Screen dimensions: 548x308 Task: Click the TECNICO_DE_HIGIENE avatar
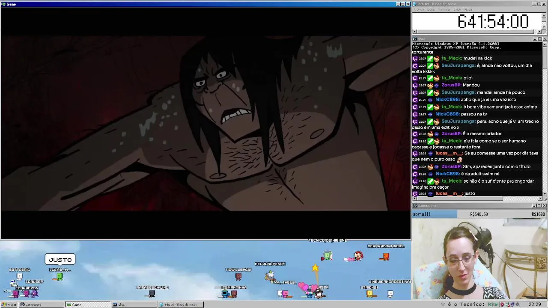click(328, 256)
